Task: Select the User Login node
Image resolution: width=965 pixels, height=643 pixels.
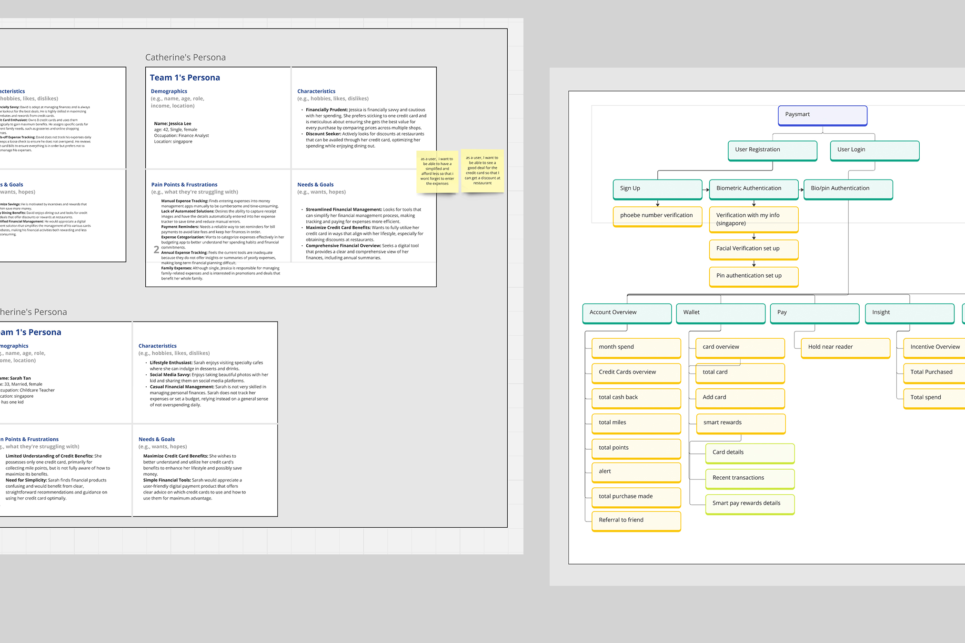Action: (x=874, y=150)
